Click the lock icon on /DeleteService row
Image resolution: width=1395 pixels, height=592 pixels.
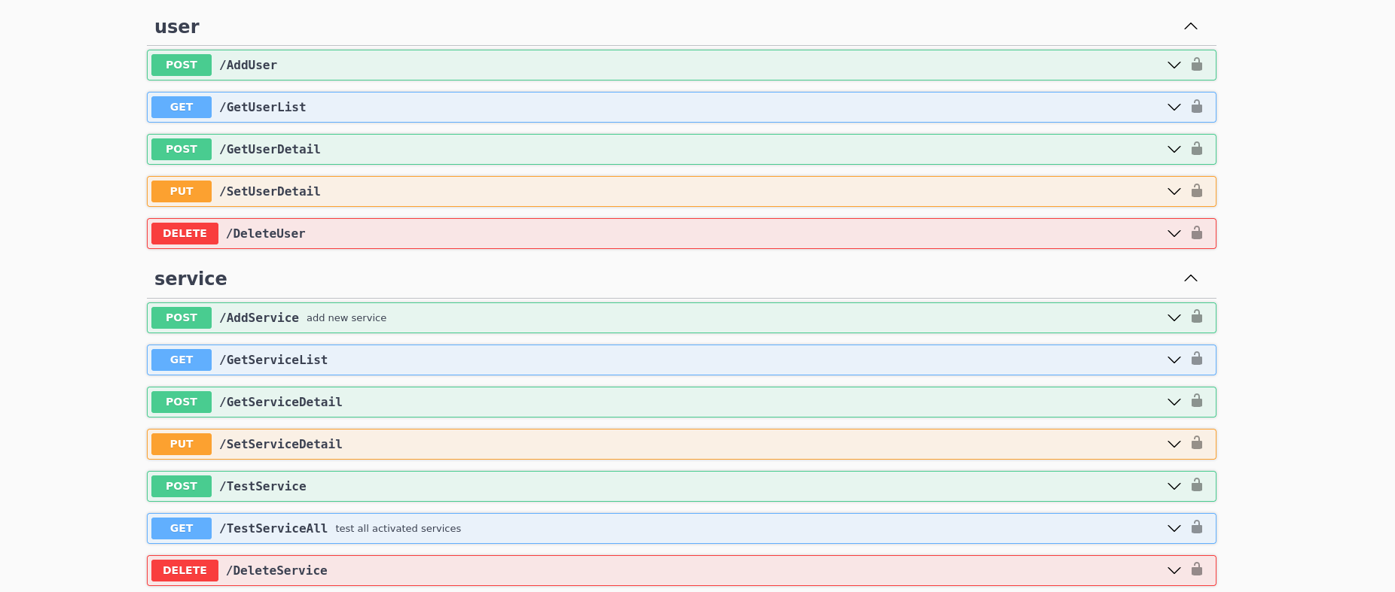pyautogui.click(x=1197, y=569)
